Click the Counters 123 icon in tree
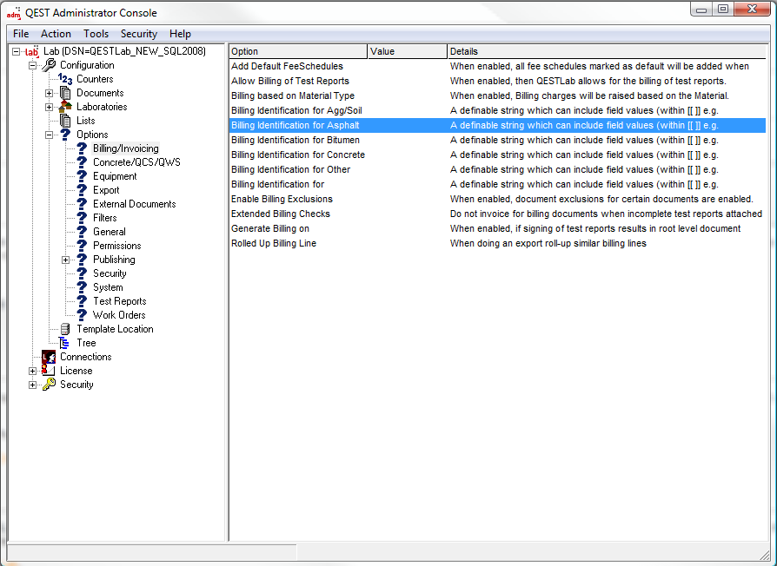777x566 pixels. [x=65, y=79]
